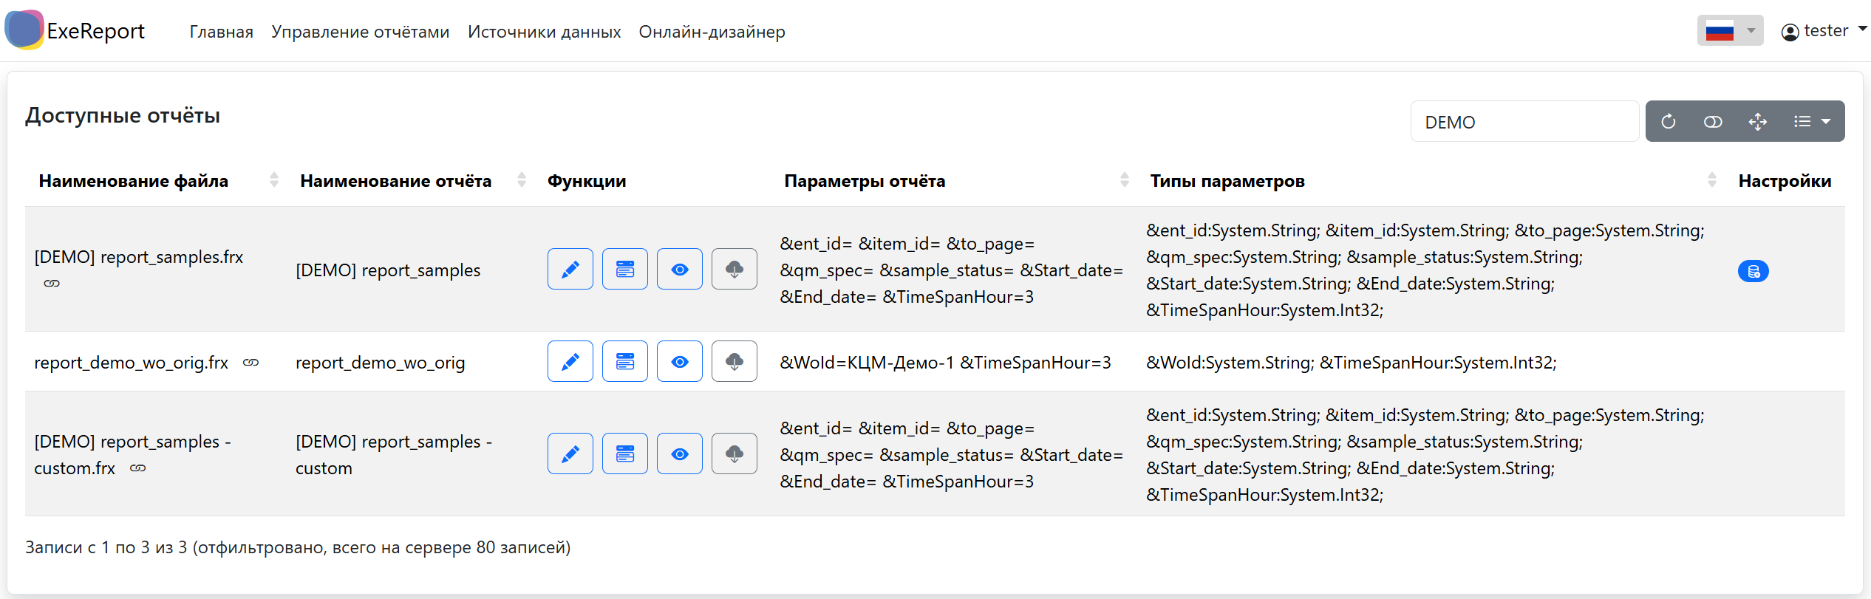This screenshot has width=1871, height=599.
Task: Preview the custom report with eye icon
Action: point(679,454)
